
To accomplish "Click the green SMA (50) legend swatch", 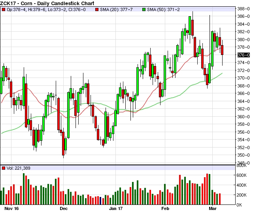I will tap(144, 9).
